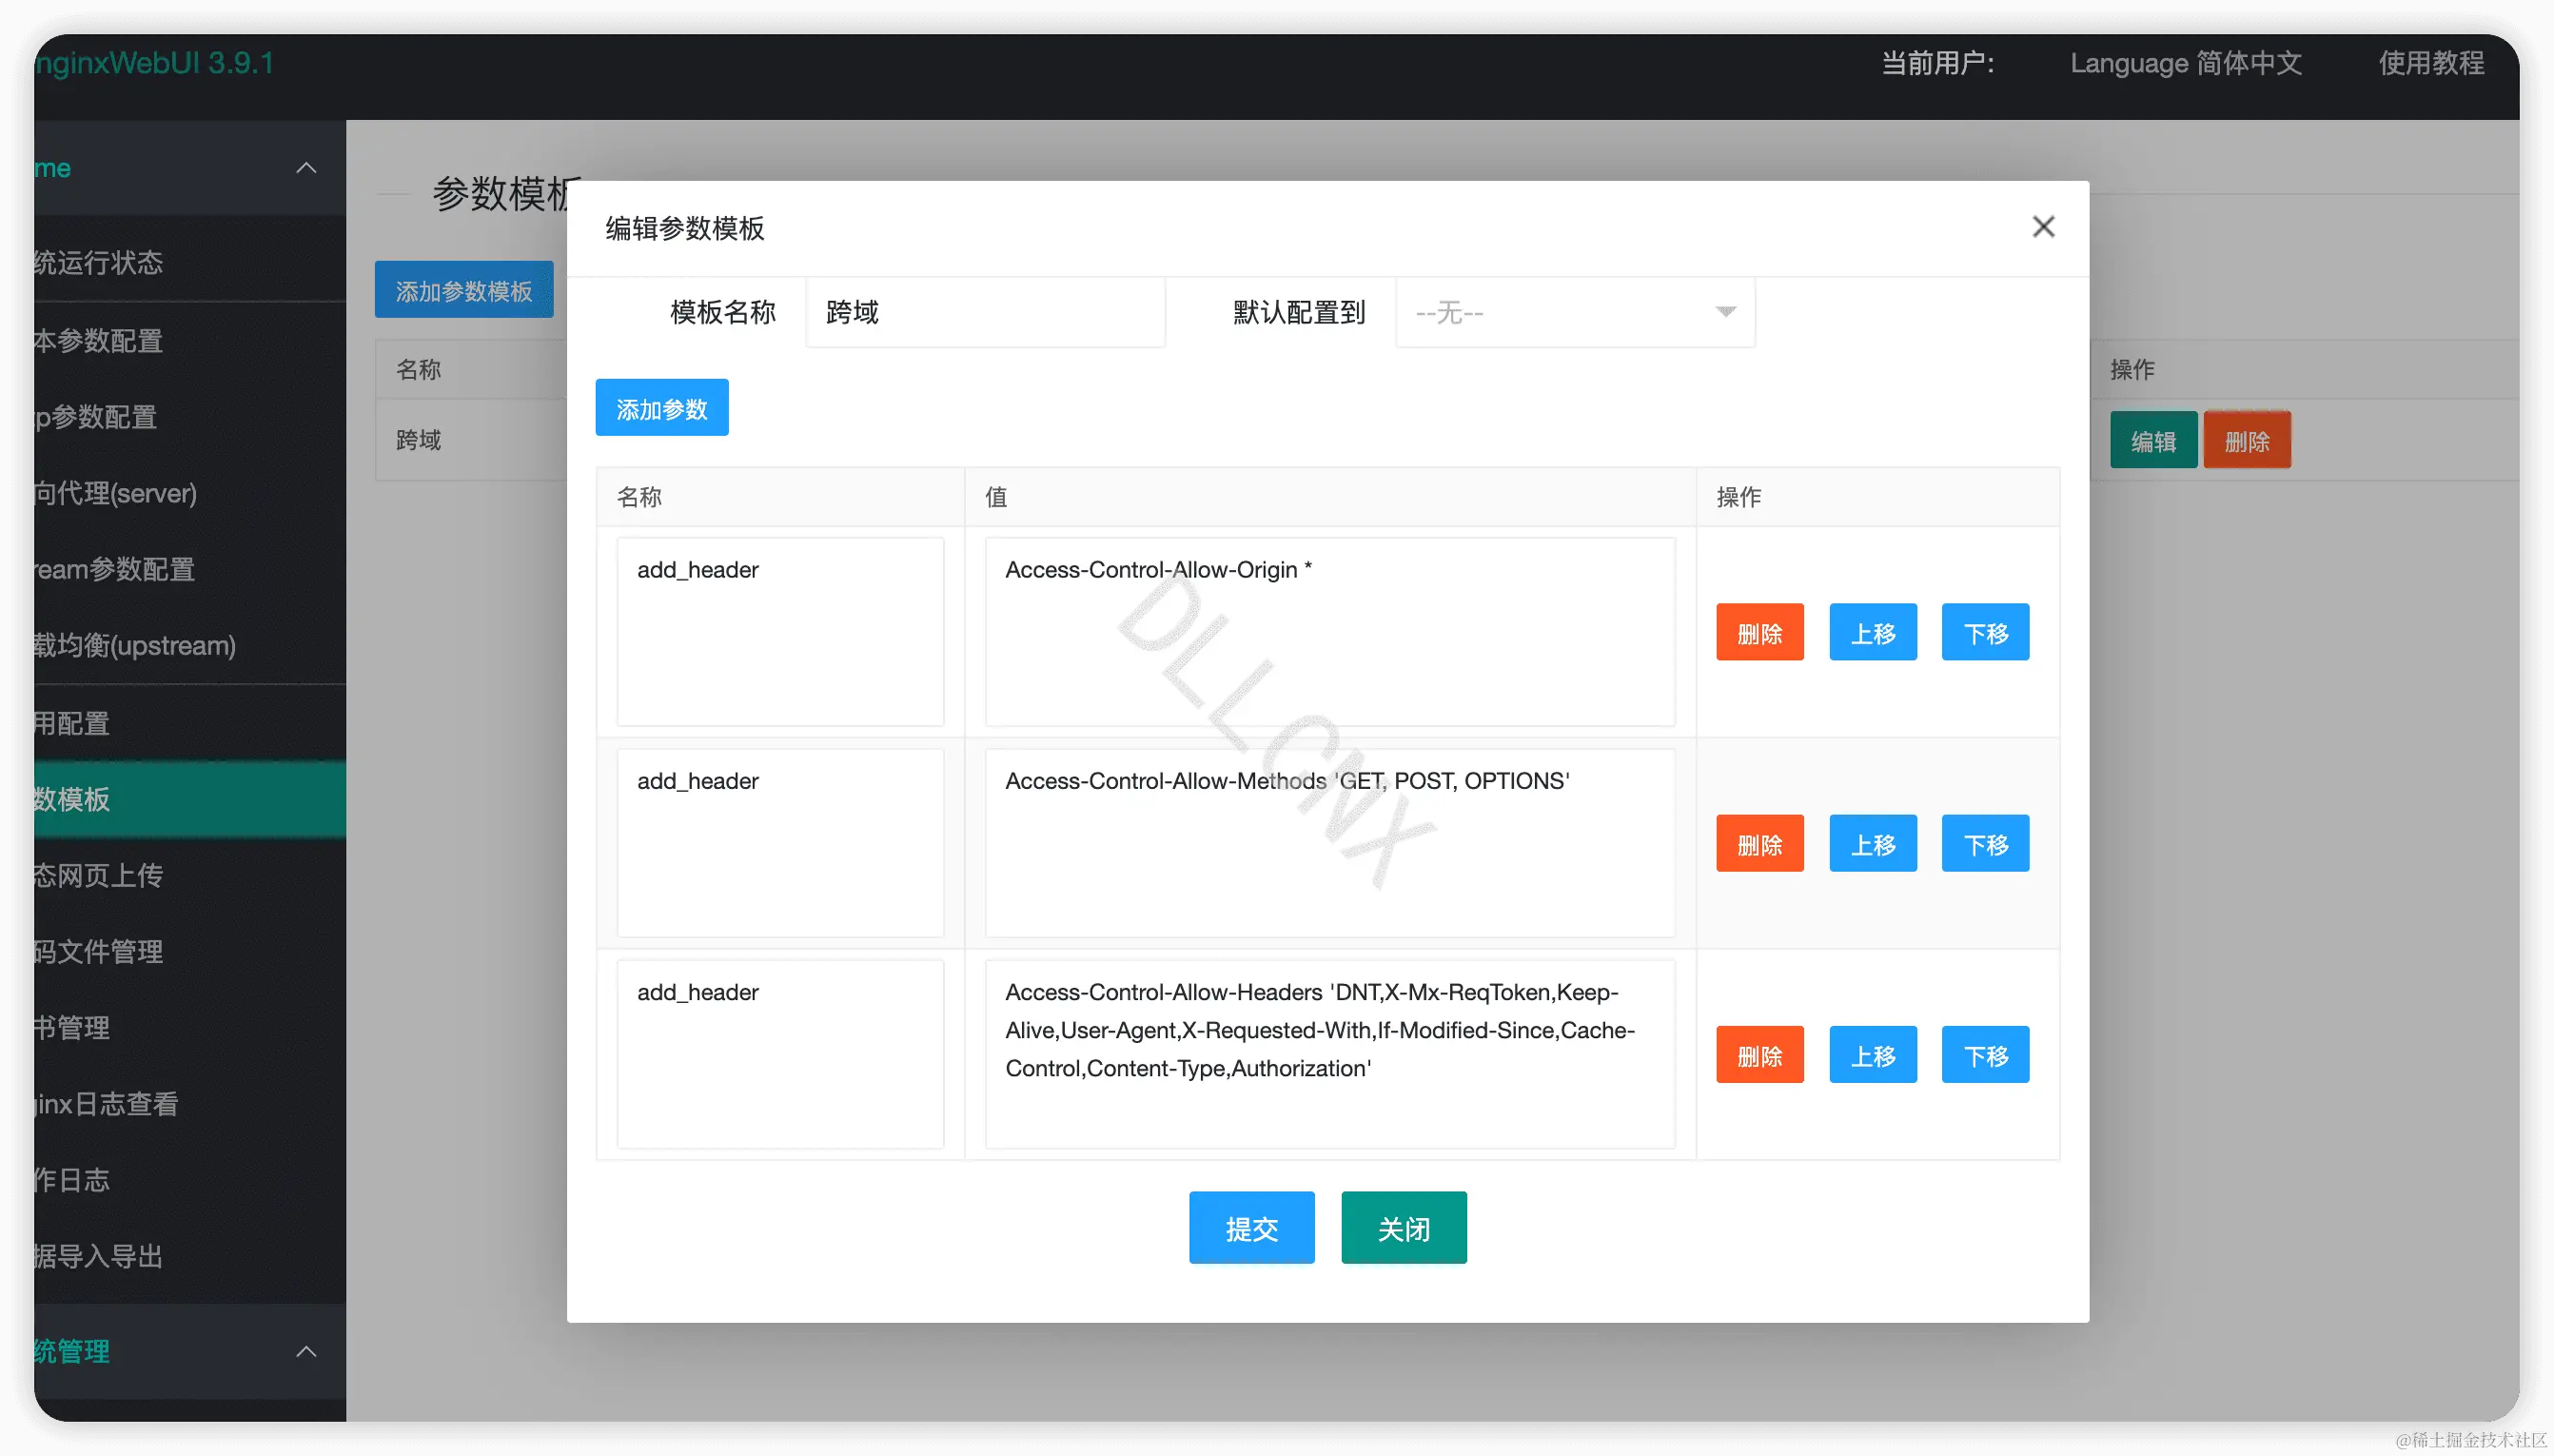Submit the template with 提交 button
Screen dimensions: 2554x1456
[x=1250, y=1228]
